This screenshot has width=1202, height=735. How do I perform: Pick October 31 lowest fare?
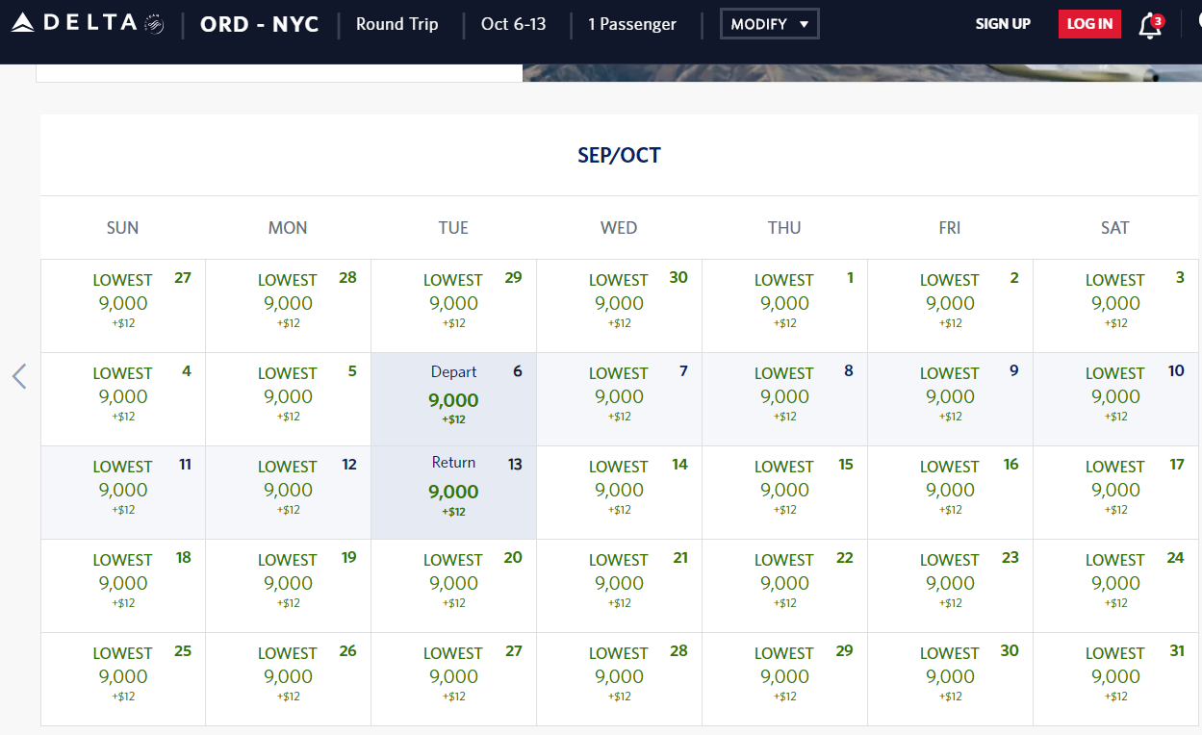pos(1115,677)
